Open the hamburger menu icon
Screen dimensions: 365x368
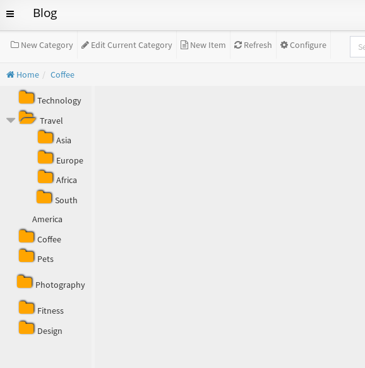tap(10, 14)
